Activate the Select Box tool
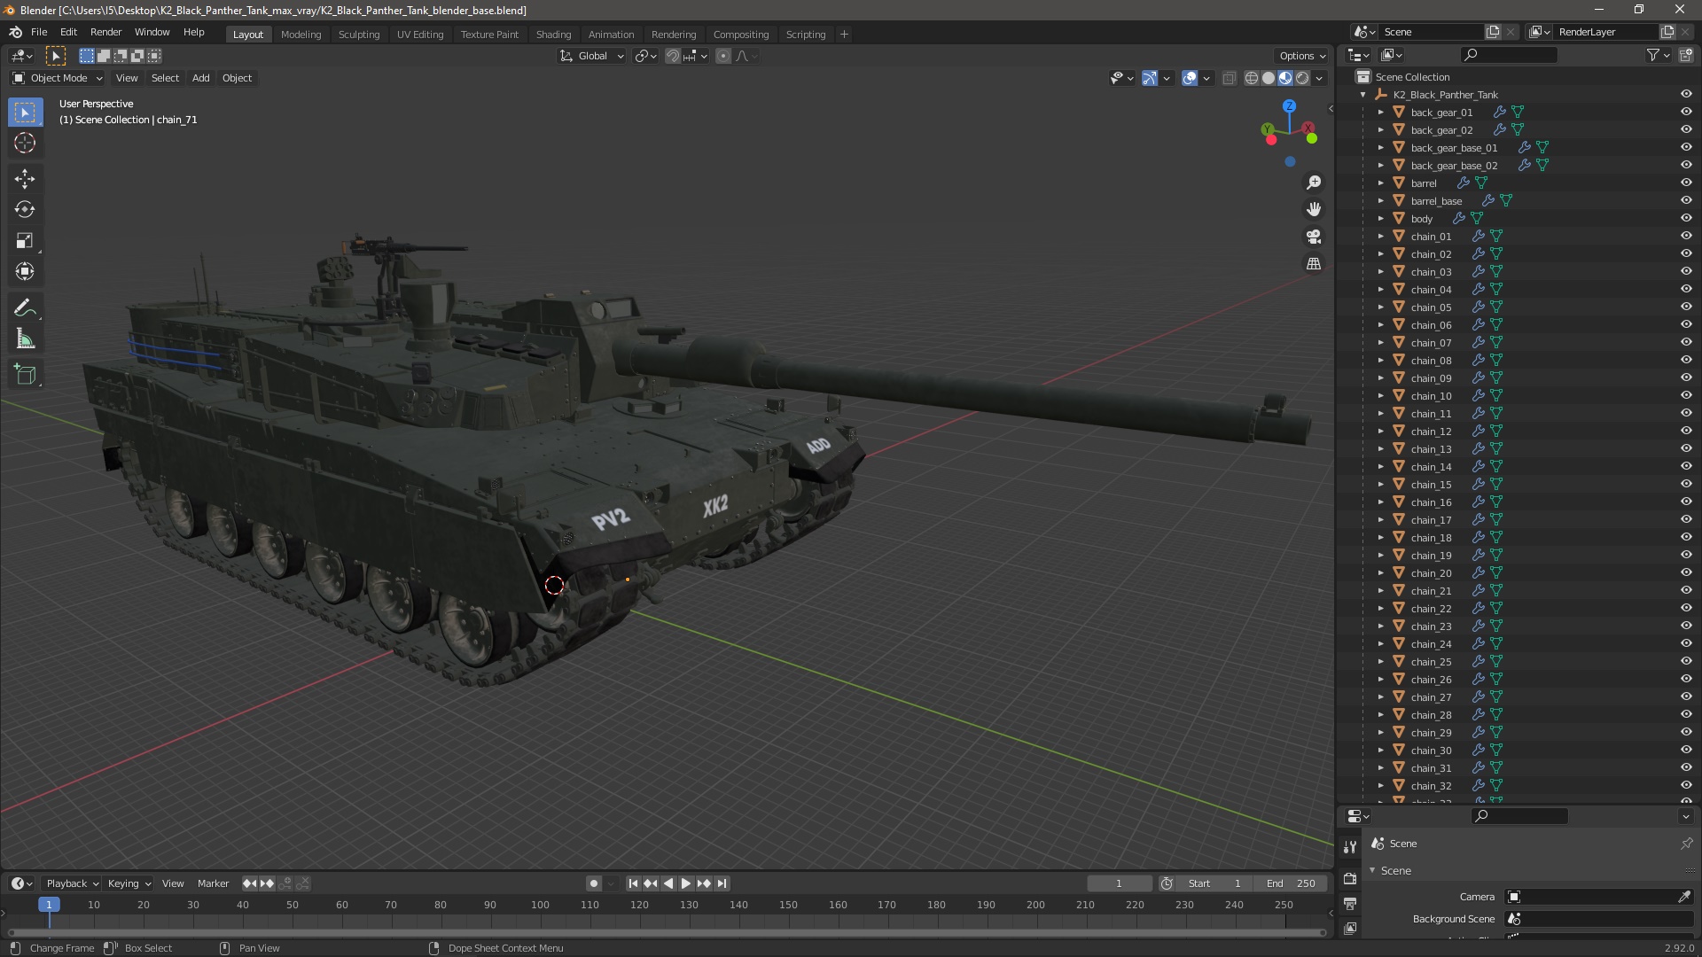The width and height of the screenshot is (1702, 957). click(25, 113)
